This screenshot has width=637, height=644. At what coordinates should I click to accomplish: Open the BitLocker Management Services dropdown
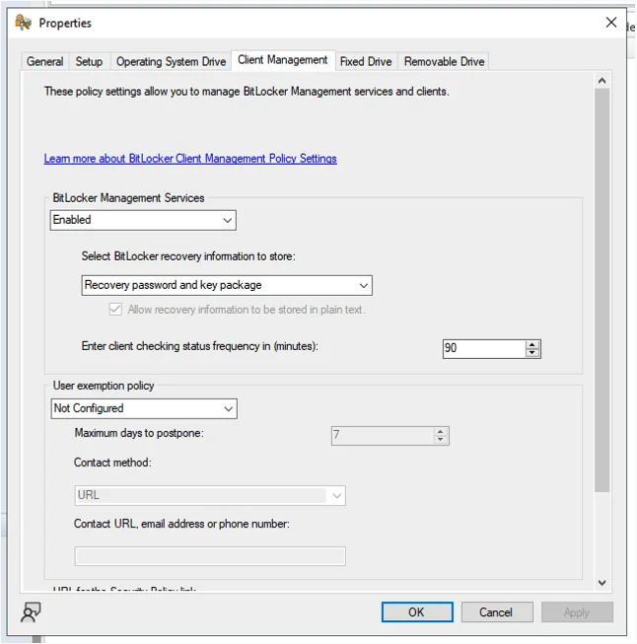143,220
